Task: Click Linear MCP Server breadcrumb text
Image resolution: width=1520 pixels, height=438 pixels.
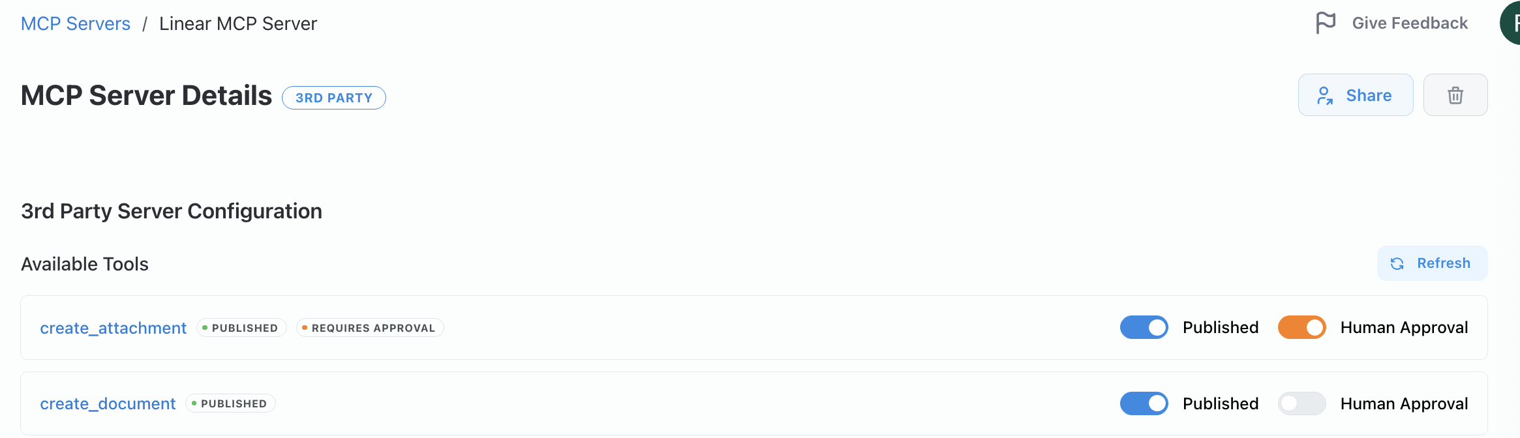Action: (238, 23)
